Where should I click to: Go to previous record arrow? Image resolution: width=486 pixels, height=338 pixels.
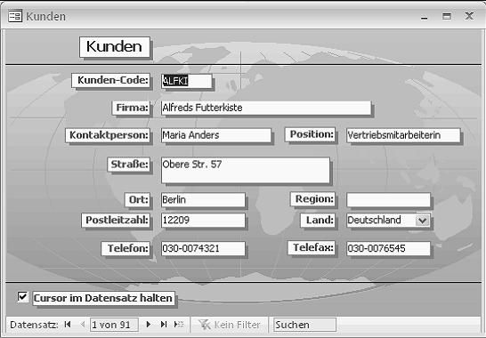coord(83,325)
